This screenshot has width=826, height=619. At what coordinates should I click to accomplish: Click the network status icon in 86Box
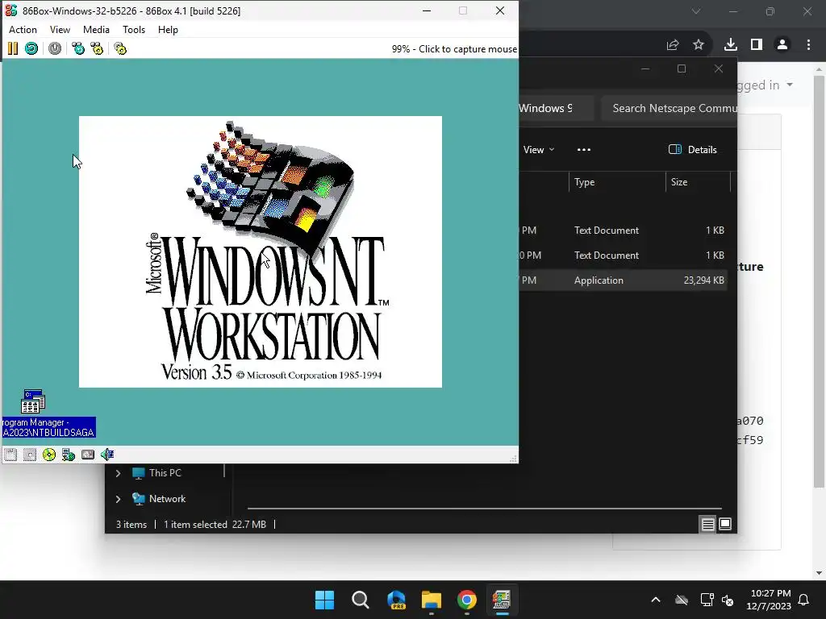click(69, 455)
